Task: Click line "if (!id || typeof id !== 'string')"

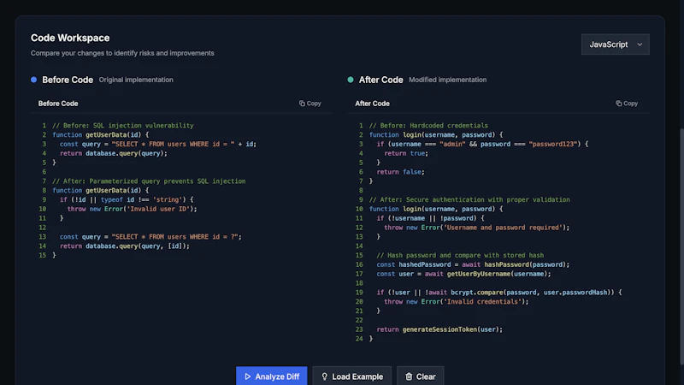Action: 127,200
